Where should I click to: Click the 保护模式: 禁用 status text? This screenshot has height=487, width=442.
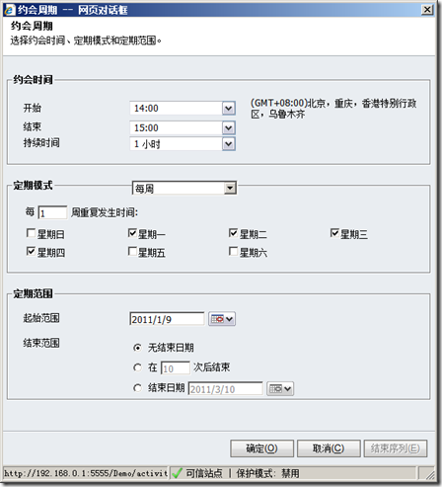pos(267,473)
